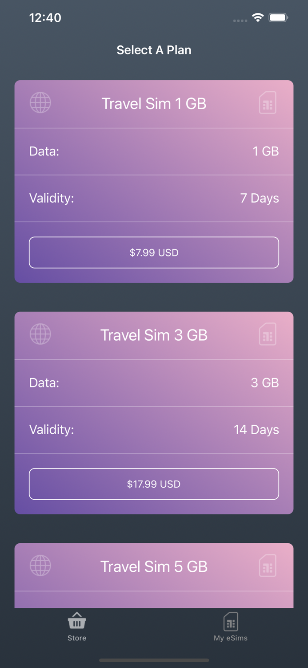Click the globe icon on Travel Sim 1 GB card

click(40, 102)
